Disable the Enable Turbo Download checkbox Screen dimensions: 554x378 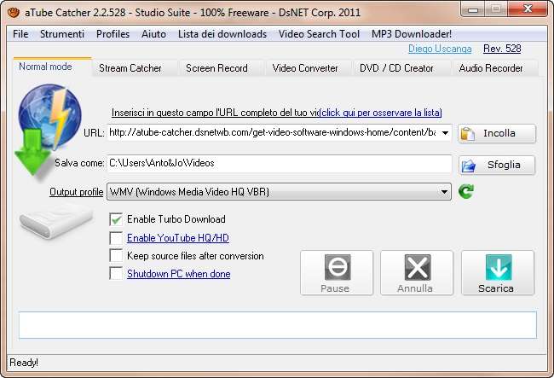[x=116, y=219]
